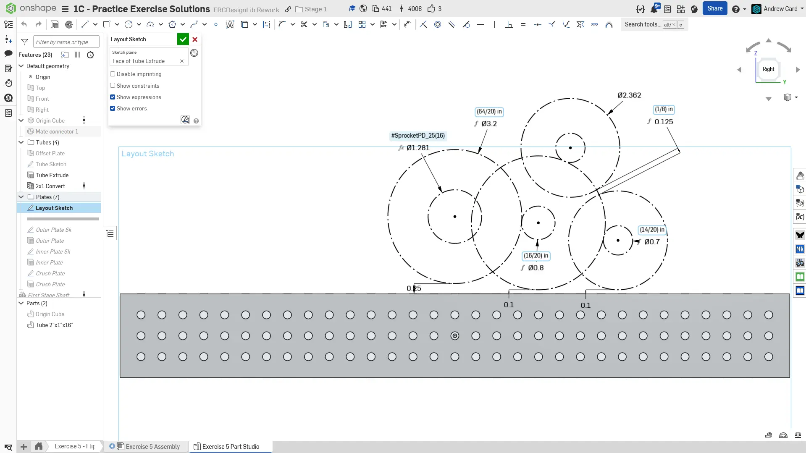806x453 pixels.
Task: Cancel the Layout Sketch with red X
Action: [195, 39]
